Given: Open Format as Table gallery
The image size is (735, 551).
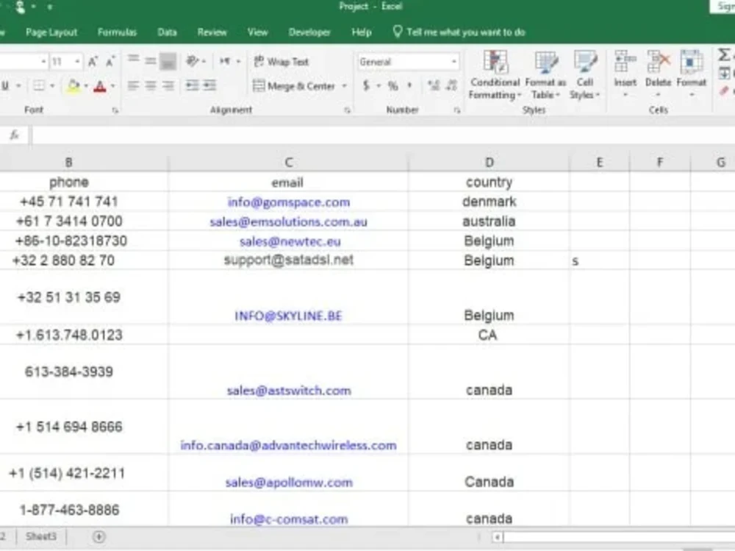Looking at the screenshot, I should pyautogui.click(x=545, y=76).
